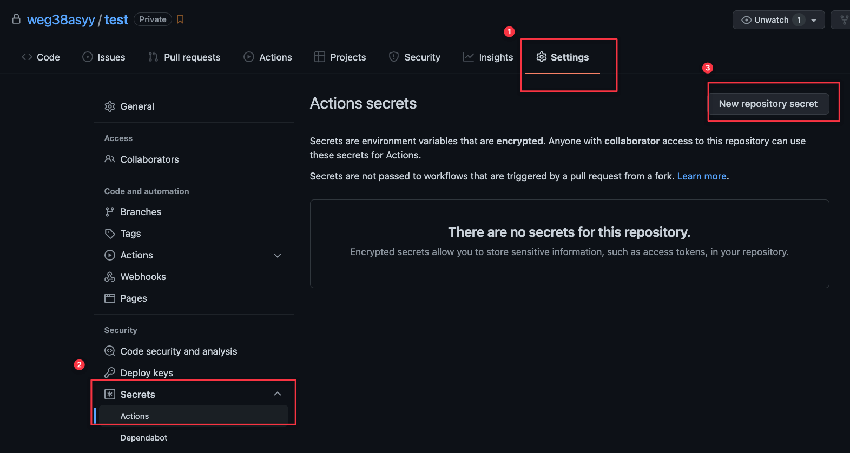Expand the Actions section in sidebar
The width and height of the screenshot is (850, 453).
click(x=278, y=256)
